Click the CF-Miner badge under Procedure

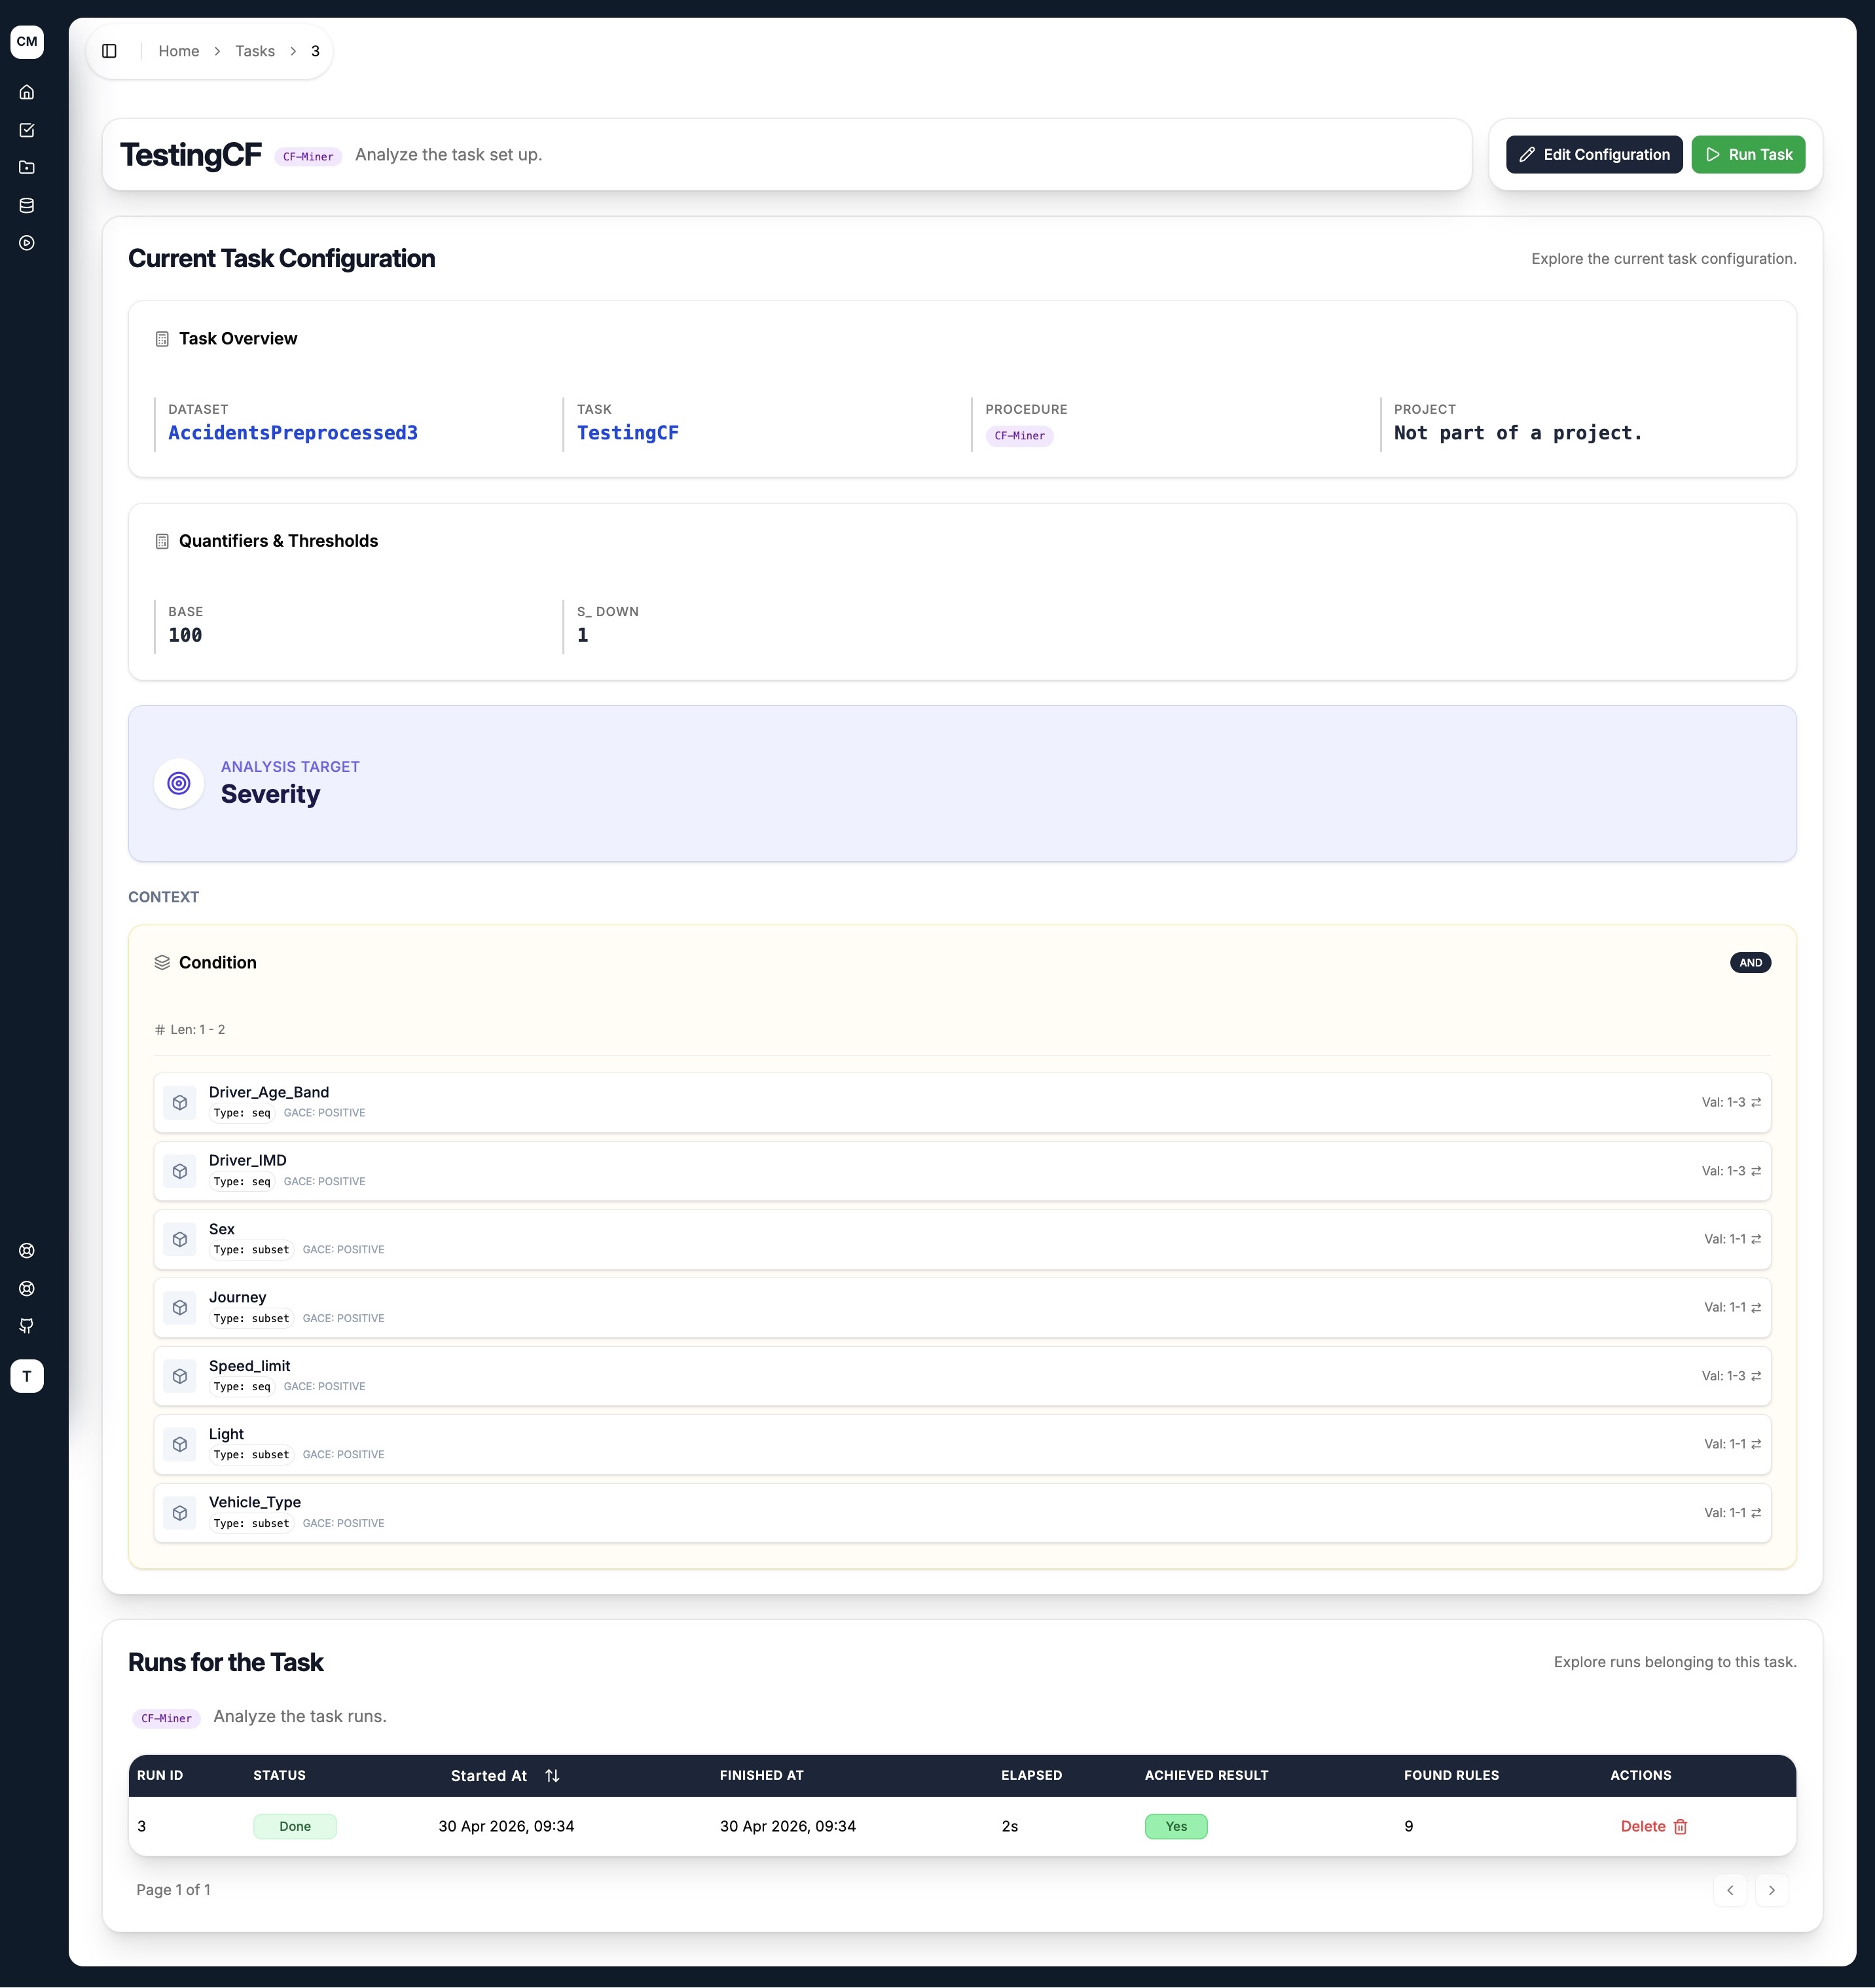coord(1019,436)
